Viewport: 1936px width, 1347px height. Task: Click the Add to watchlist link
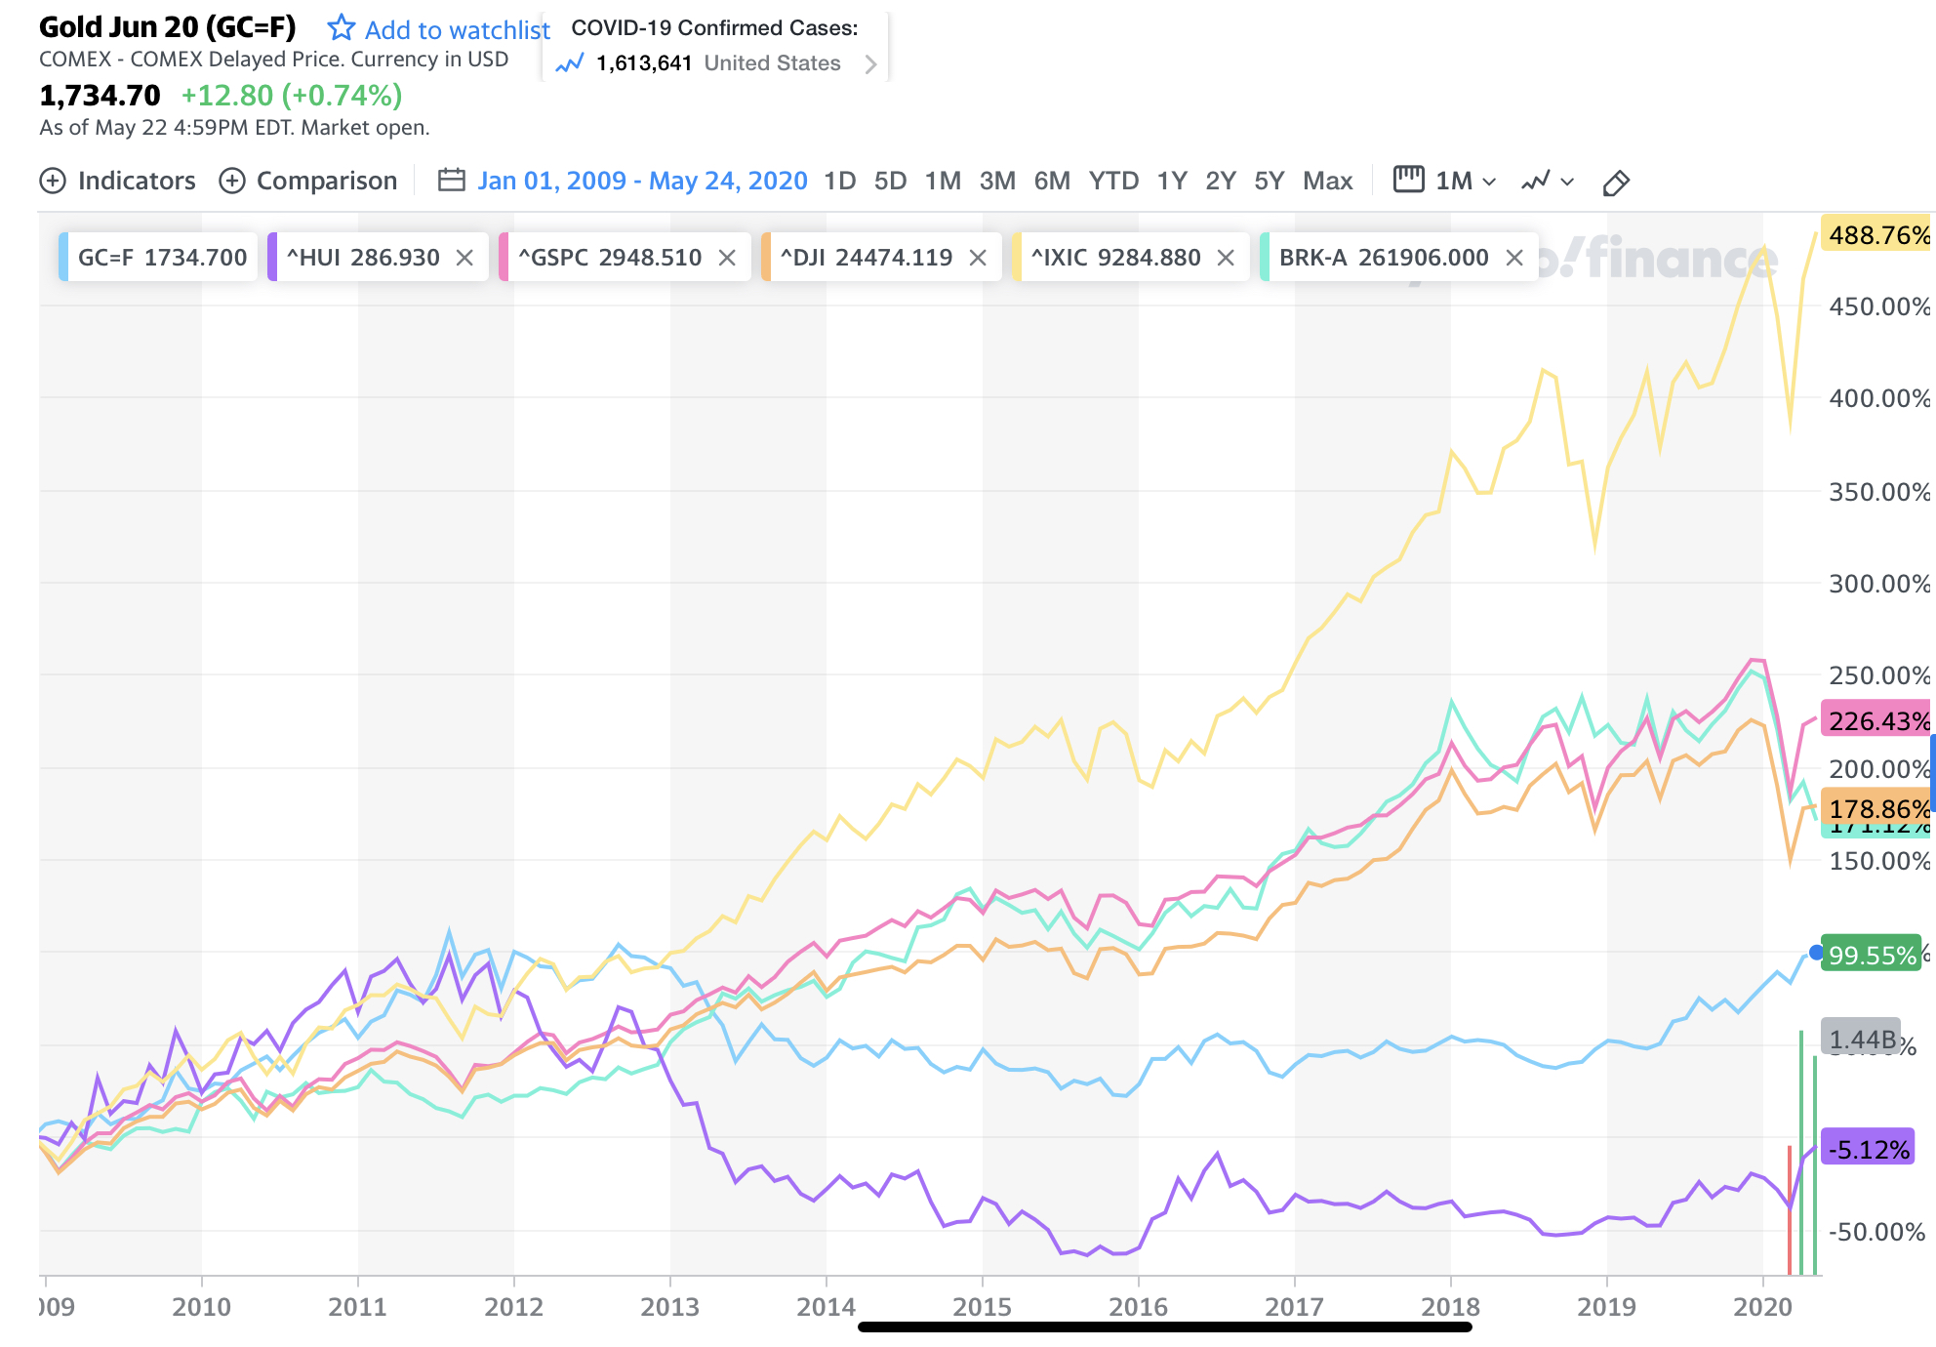click(457, 30)
